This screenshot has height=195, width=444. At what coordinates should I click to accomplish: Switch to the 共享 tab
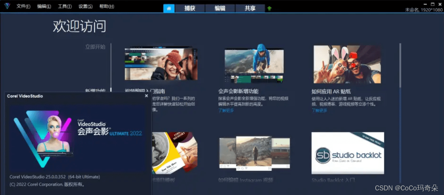click(x=250, y=8)
